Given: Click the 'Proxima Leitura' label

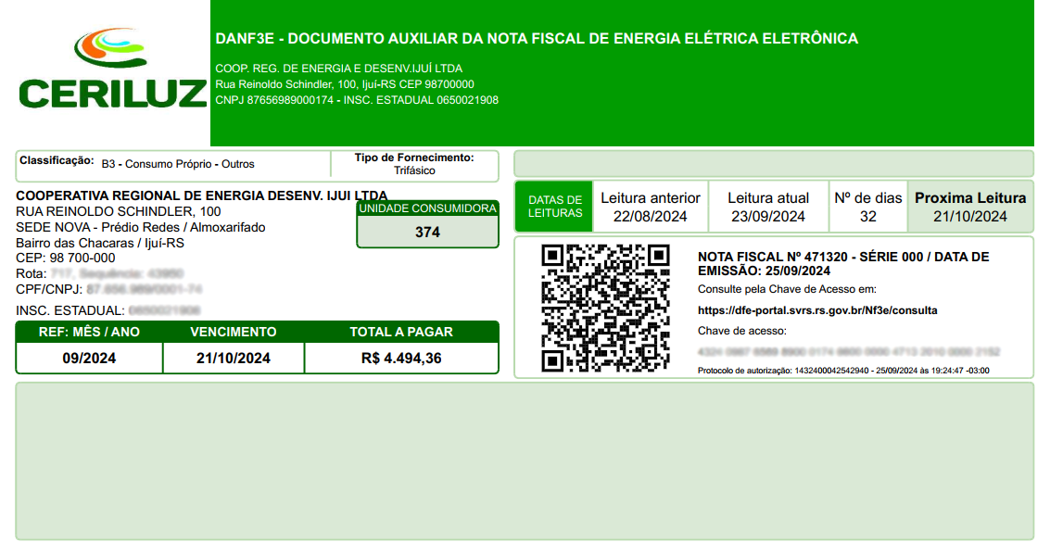Looking at the screenshot, I should click(x=970, y=198).
